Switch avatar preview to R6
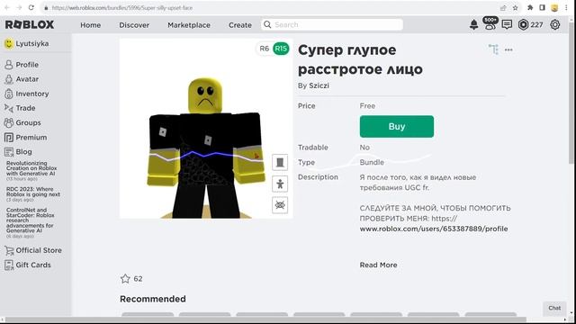 pyautogui.click(x=264, y=49)
